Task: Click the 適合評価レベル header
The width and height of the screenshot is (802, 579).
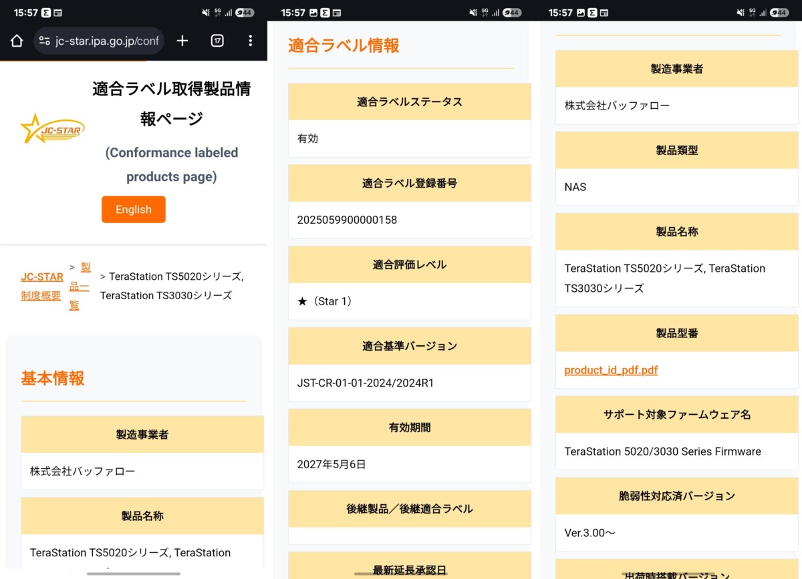Action: coord(410,264)
